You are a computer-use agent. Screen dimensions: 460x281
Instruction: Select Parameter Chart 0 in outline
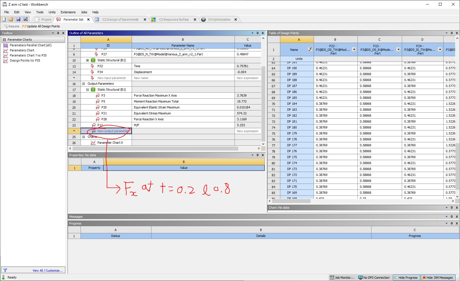click(110, 143)
